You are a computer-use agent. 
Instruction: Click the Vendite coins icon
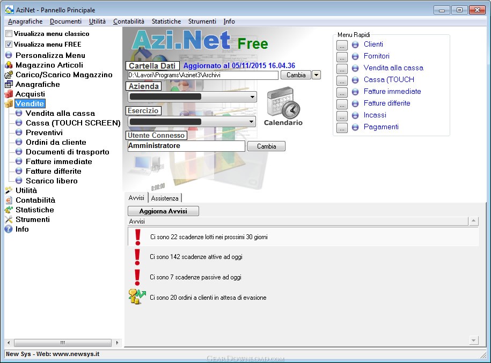coord(9,103)
